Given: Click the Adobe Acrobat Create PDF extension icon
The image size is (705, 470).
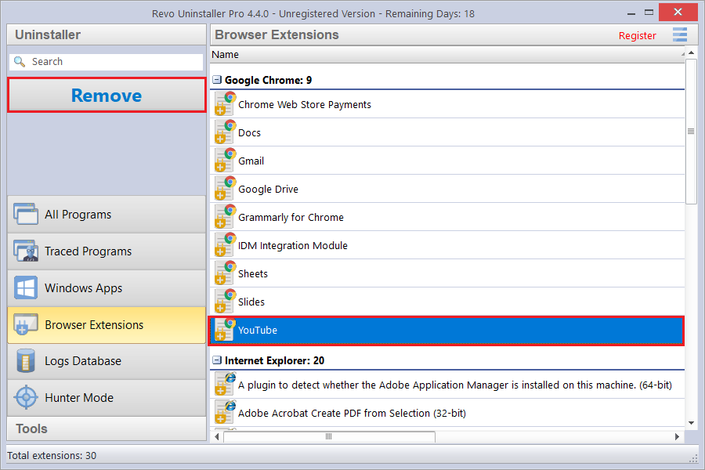Looking at the screenshot, I should (225, 413).
